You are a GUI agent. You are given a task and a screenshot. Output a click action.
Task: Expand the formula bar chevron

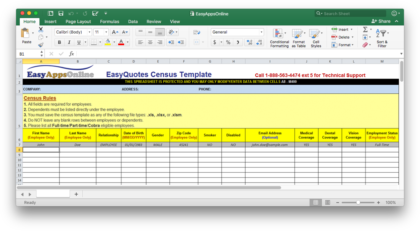pyautogui.click(x=401, y=54)
